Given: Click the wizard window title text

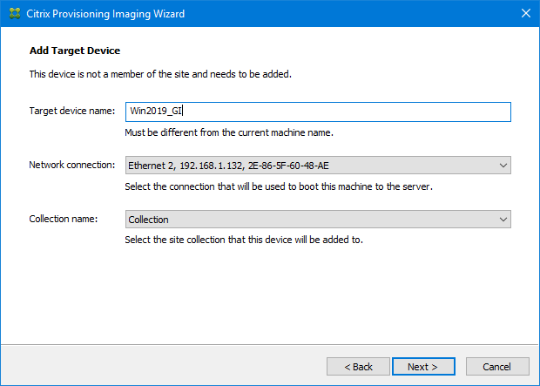Looking at the screenshot, I should [x=107, y=14].
